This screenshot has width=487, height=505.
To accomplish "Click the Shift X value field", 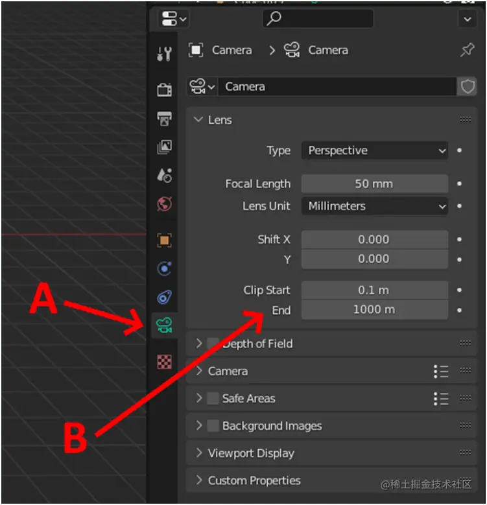I will coord(375,239).
